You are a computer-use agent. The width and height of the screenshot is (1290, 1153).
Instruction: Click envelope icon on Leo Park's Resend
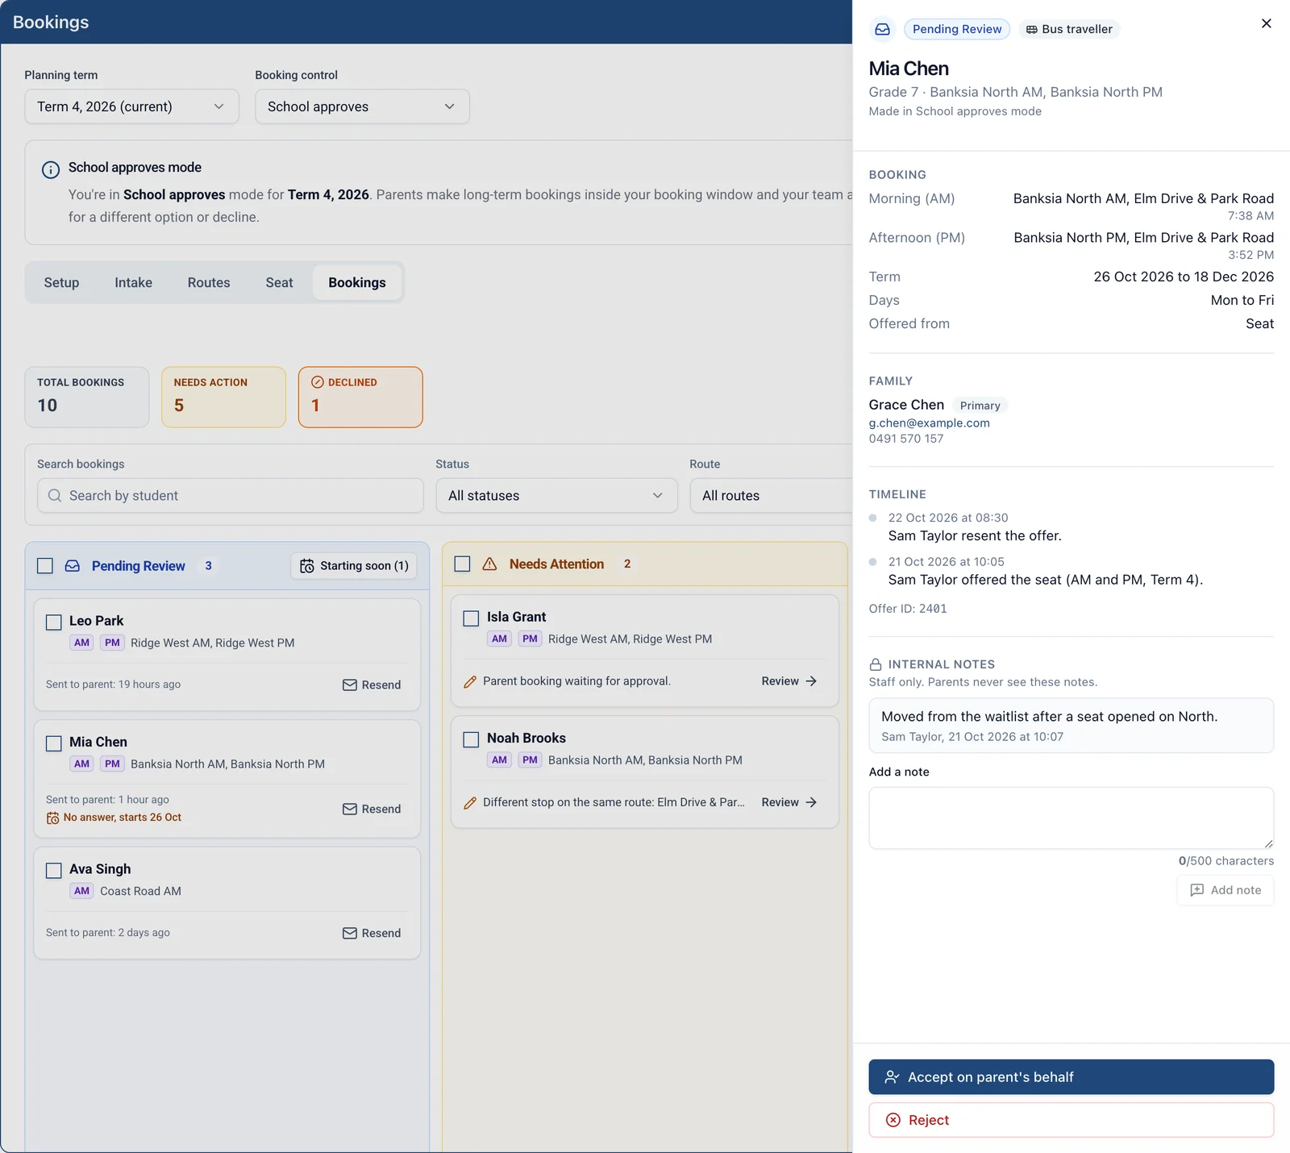point(350,685)
